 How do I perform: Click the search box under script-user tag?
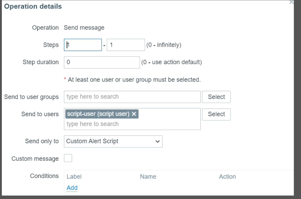(132, 124)
